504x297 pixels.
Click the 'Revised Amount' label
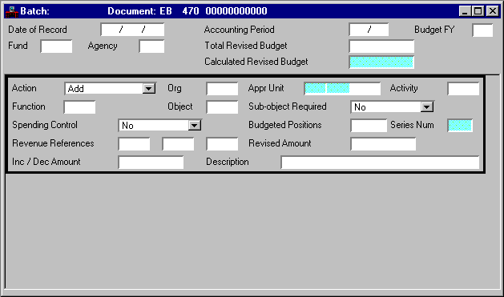(280, 143)
